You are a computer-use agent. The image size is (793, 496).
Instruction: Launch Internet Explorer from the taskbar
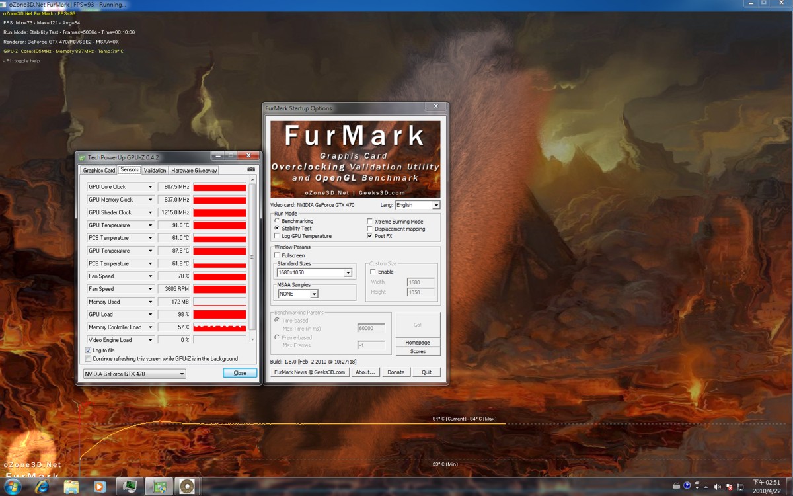pos(42,487)
